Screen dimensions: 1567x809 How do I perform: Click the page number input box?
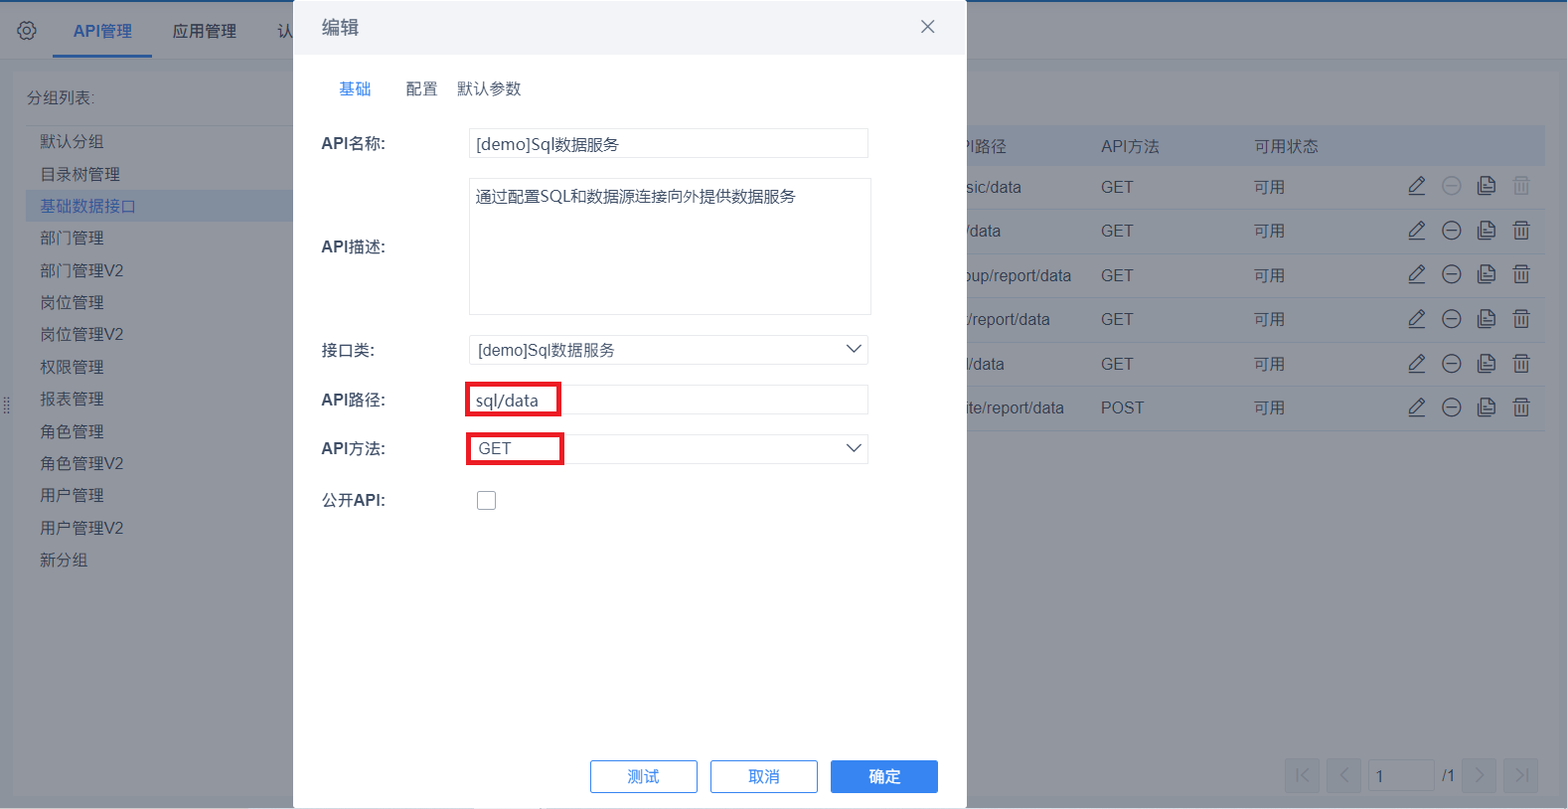pyautogui.click(x=1401, y=775)
